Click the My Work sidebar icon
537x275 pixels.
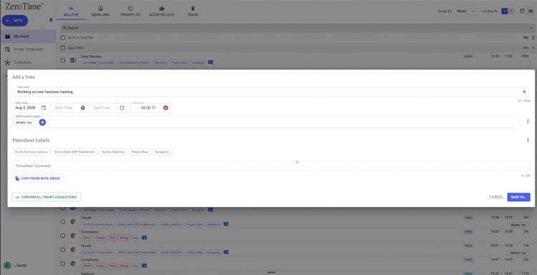pos(7,37)
